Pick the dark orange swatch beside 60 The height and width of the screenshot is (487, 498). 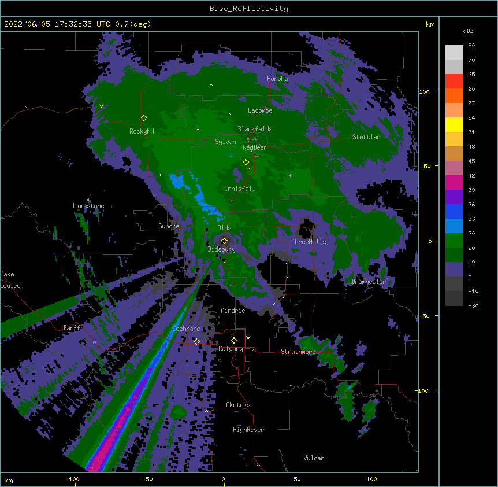click(454, 95)
